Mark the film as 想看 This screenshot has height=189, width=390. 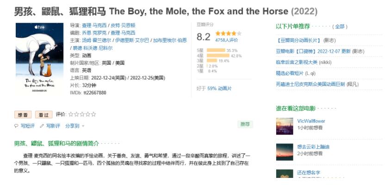click(23, 115)
